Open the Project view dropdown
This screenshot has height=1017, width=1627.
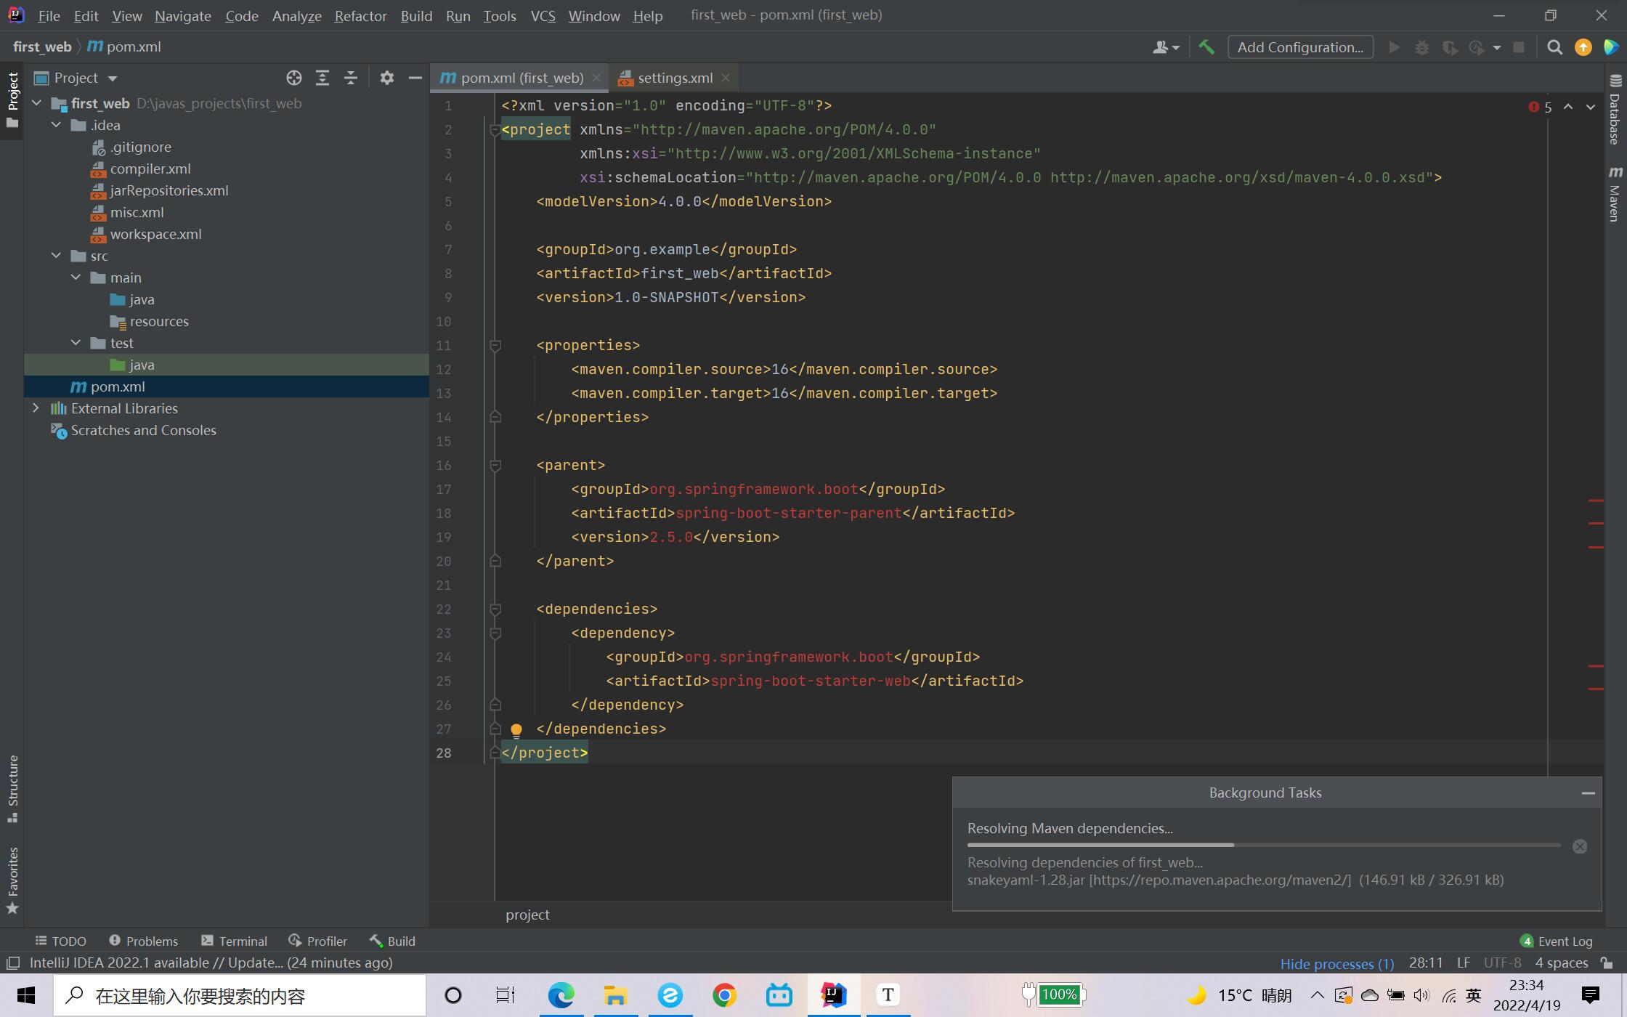(112, 78)
